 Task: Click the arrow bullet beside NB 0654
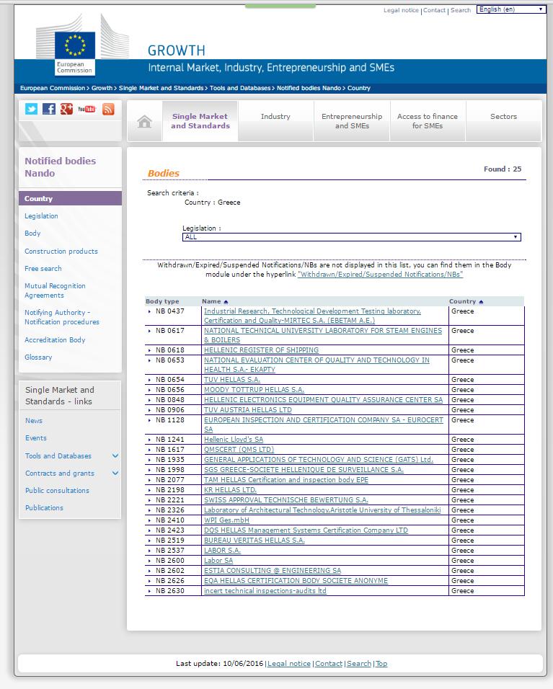click(x=149, y=380)
